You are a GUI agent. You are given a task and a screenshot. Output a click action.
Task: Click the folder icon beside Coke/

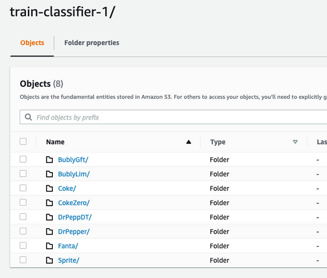pos(50,188)
